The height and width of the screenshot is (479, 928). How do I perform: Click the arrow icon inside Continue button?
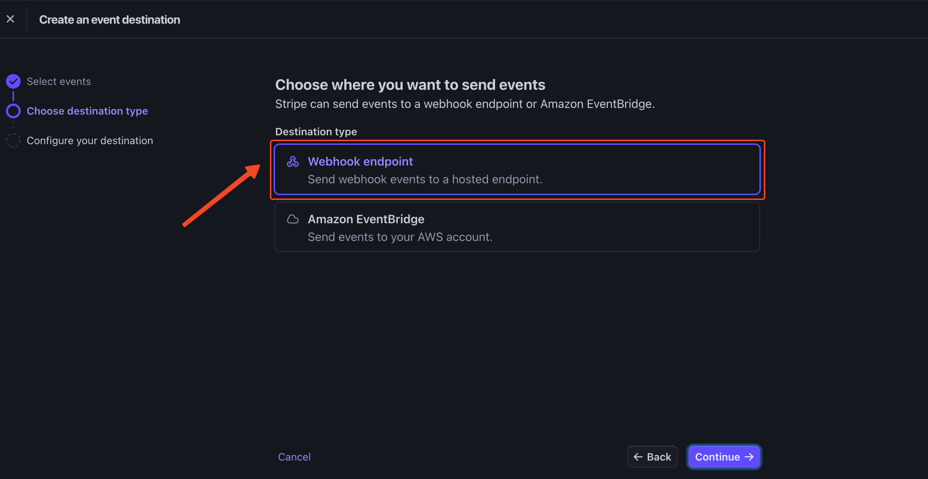(749, 457)
